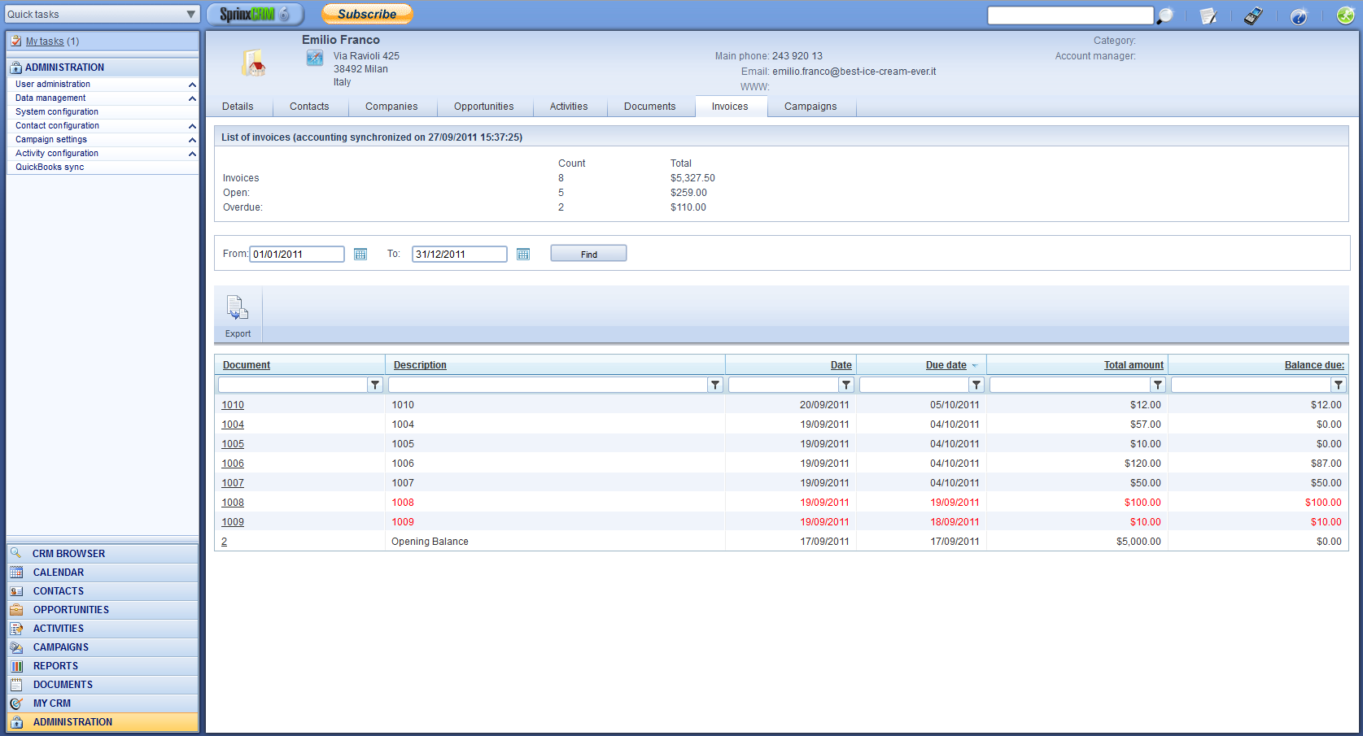The width and height of the screenshot is (1363, 736).
Task: Sort table by Due date column header
Action: pyautogui.click(x=946, y=365)
